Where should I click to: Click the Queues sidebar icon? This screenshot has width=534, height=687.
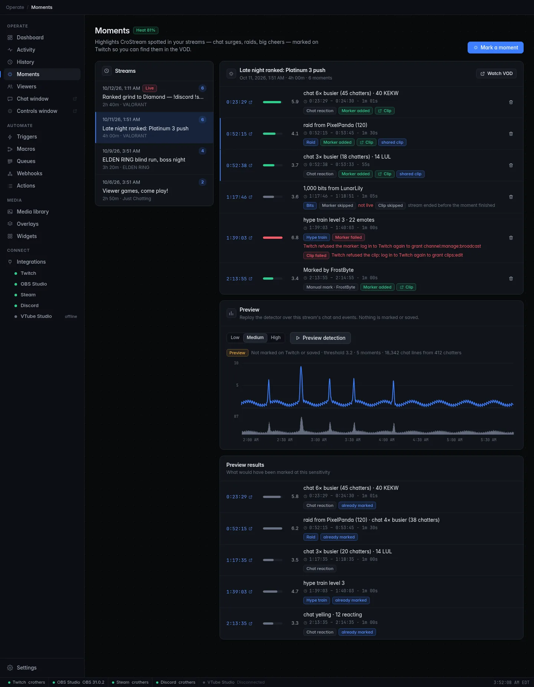click(10, 161)
